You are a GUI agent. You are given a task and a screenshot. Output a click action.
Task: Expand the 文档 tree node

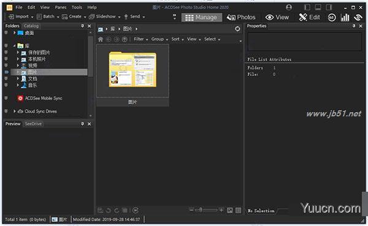[18, 78]
